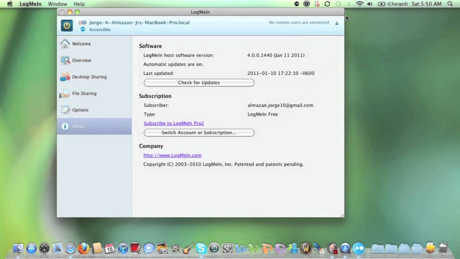Screen dimensions: 460x259
Task: Click the battery Charged indicator
Action: pyautogui.click(x=393, y=4)
